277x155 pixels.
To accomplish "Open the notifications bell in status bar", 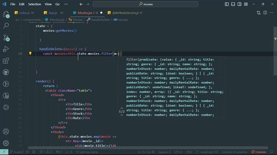I will pos(271,152).
